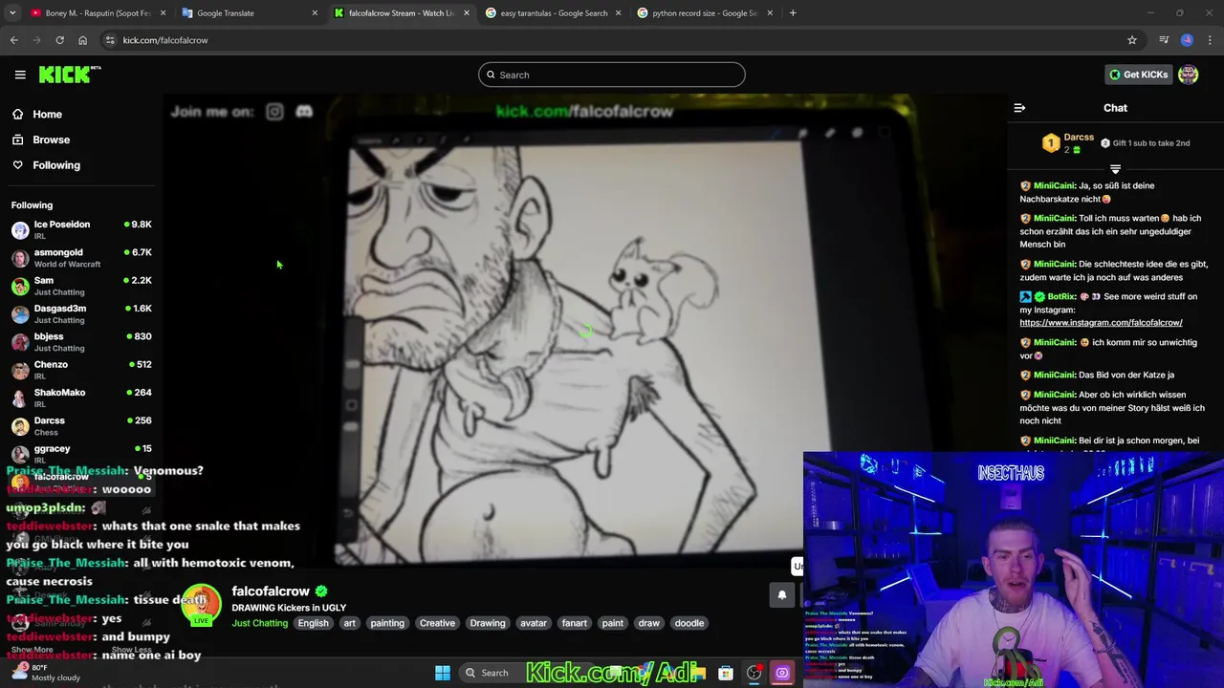Select the Creative tag

click(x=437, y=623)
